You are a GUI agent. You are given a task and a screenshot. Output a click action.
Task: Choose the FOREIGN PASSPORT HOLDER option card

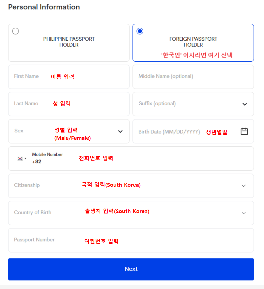tap(193, 43)
